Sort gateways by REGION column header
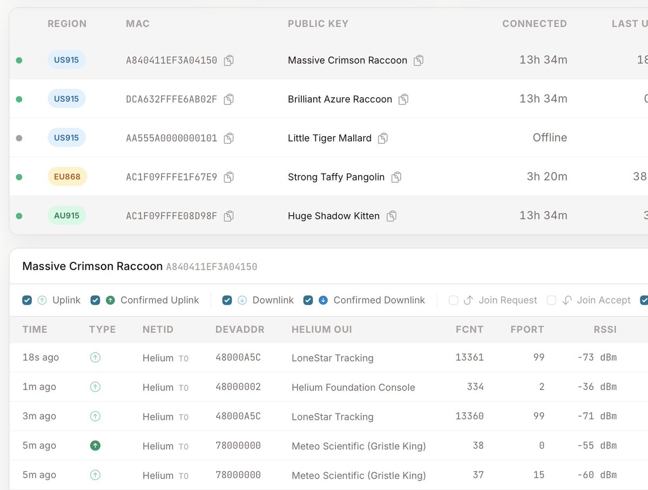This screenshot has height=490, width=648. pyautogui.click(x=67, y=24)
